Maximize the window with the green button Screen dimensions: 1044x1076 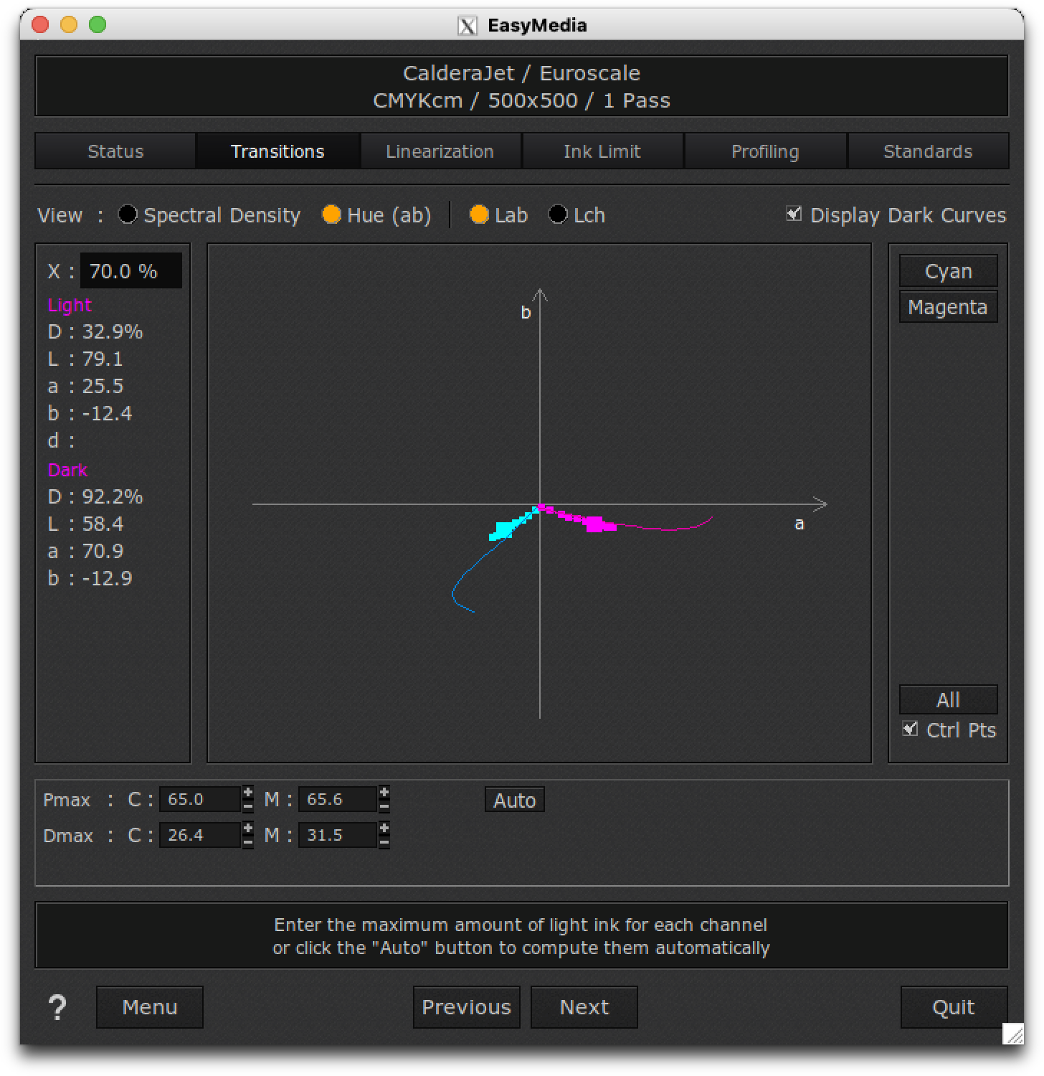point(98,24)
